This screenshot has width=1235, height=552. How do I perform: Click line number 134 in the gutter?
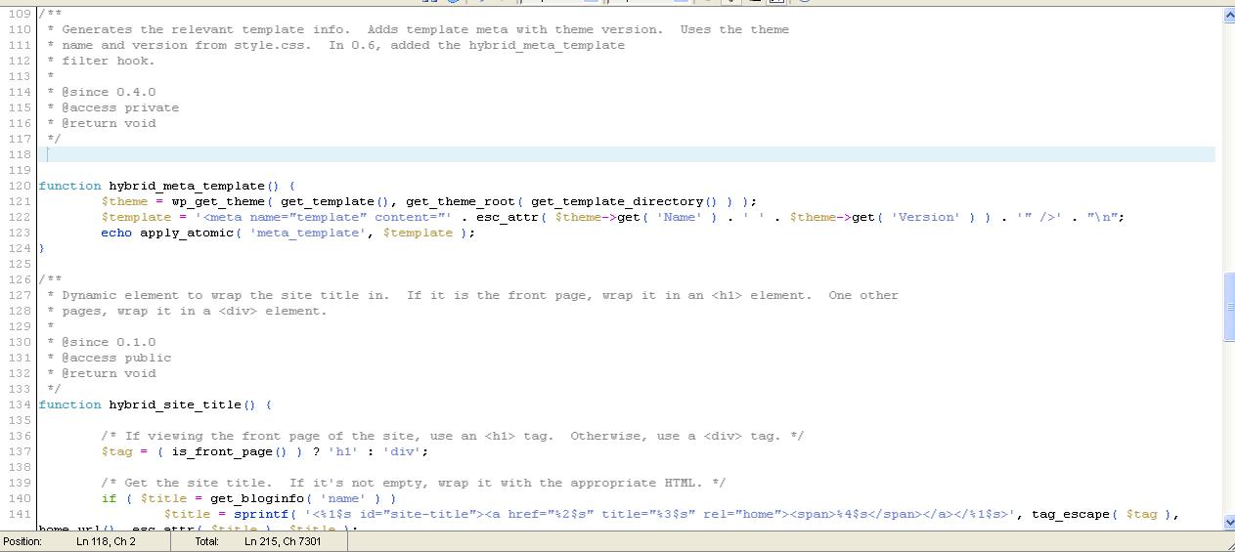[20, 404]
